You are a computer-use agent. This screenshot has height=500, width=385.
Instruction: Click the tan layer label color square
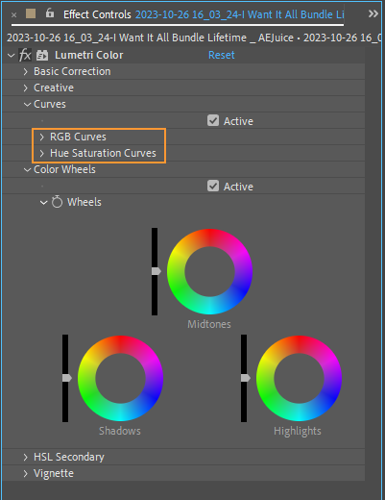[x=31, y=13]
